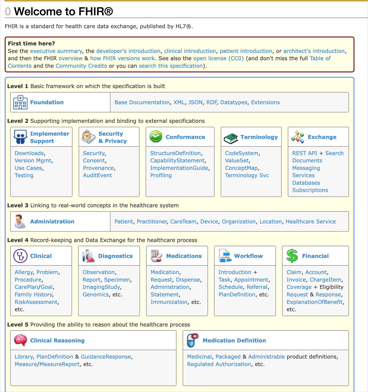The width and height of the screenshot is (368, 392).
Task: Open the developer's introduction link
Action: [x=128, y=51]
